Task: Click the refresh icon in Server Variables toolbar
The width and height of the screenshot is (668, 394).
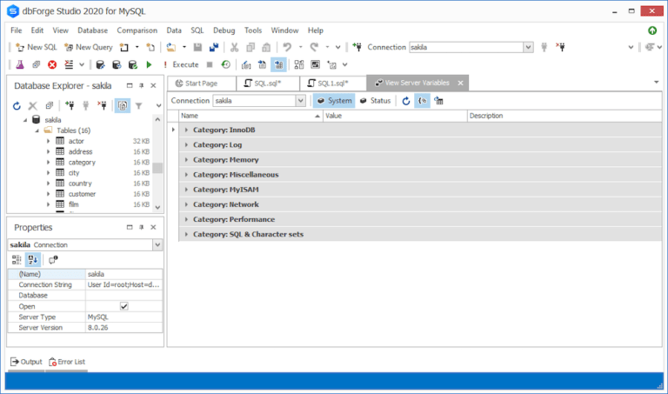Action: click(406, 101)
